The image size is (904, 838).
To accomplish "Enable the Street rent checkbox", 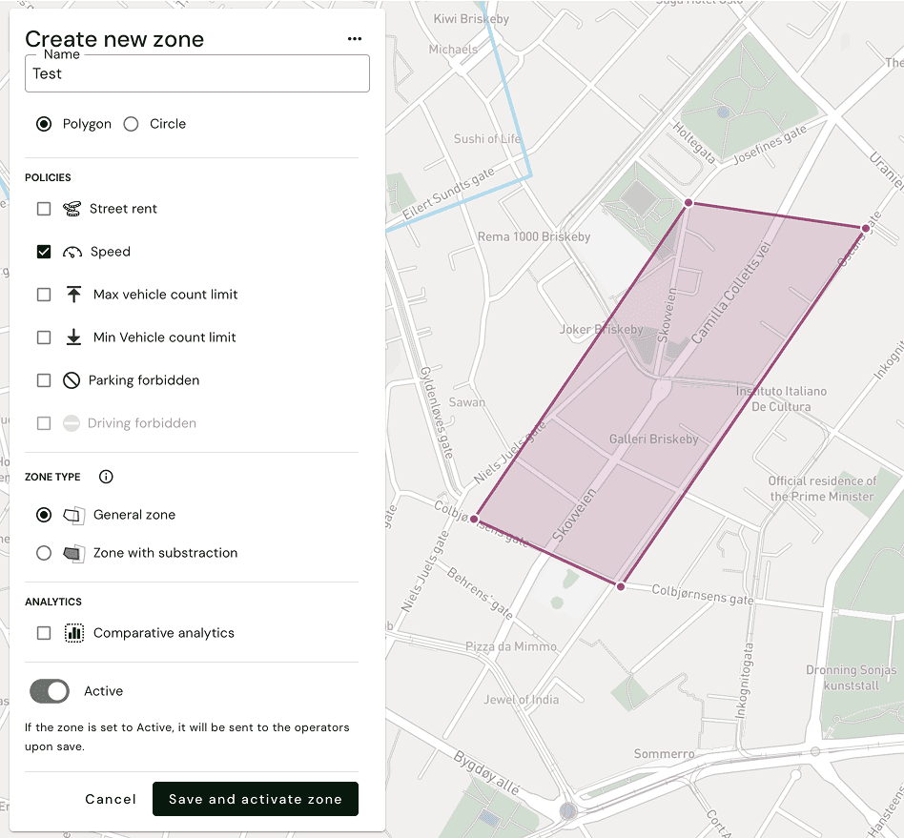I will coord(44,209).
